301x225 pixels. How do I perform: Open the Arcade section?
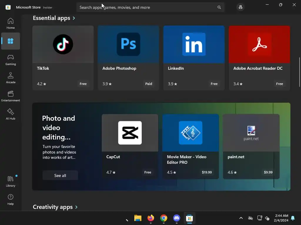pos(11,78)
